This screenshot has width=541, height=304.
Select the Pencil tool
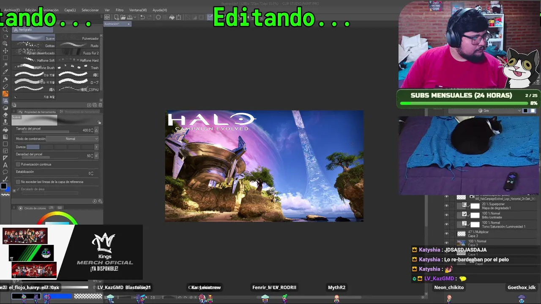(5, 87)
